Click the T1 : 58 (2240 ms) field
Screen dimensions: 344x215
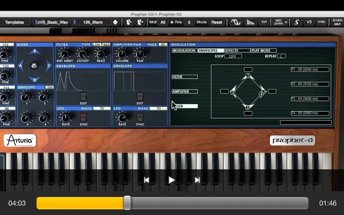tap(310, 69)
